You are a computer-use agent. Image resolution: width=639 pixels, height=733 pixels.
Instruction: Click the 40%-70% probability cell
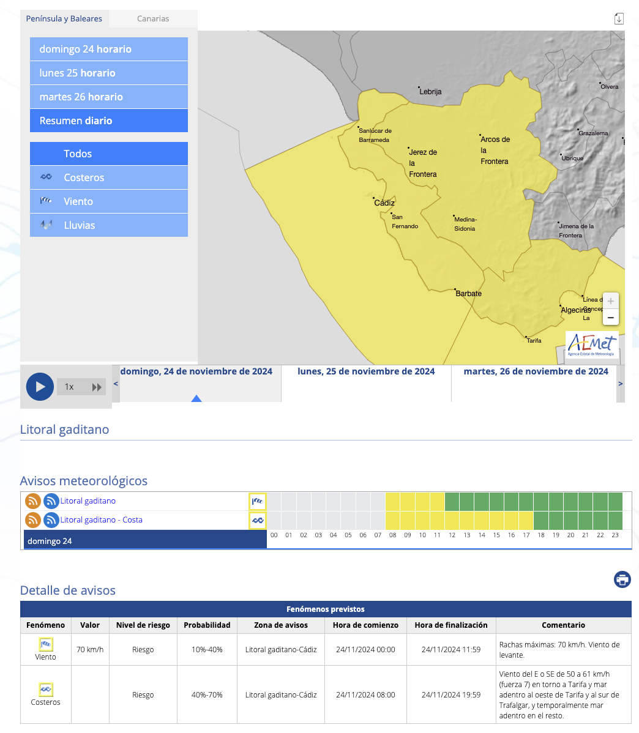click(x=207, y=695)
